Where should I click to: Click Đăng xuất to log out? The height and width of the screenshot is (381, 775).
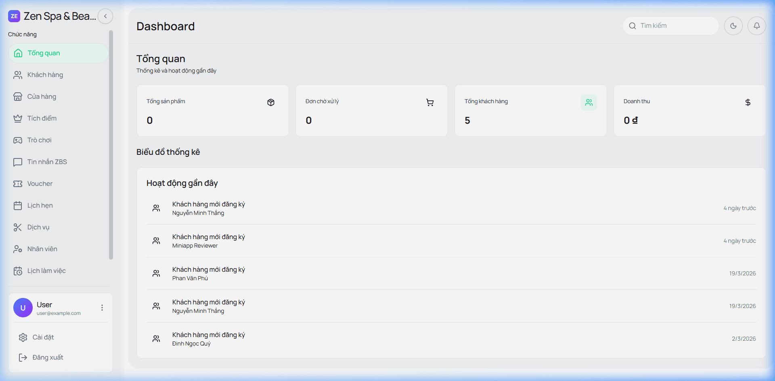pos(48,358)
